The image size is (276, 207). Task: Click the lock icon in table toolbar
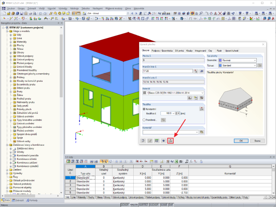coord(201,161)
